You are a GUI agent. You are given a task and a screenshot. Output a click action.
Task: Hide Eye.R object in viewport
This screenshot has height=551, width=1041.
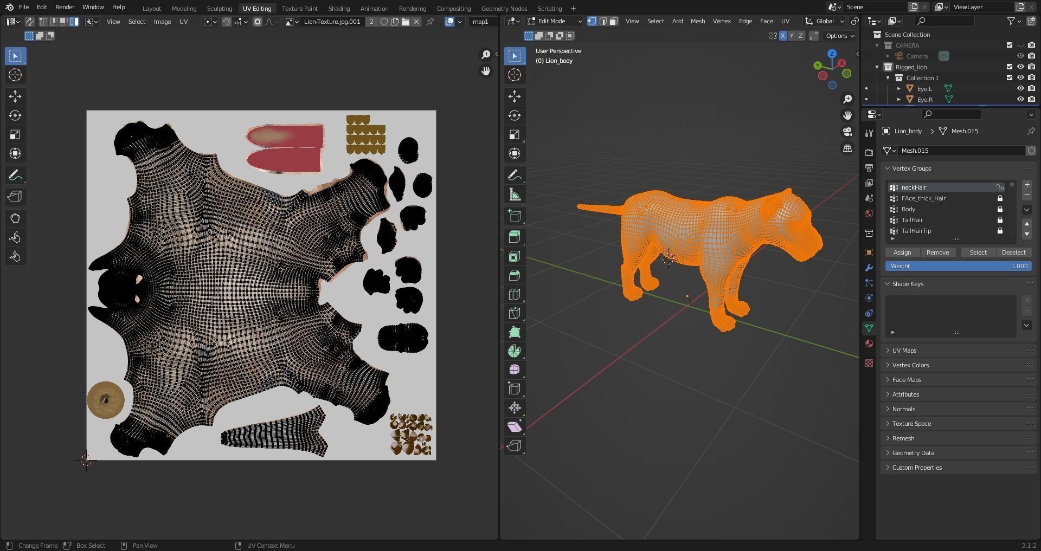[1020, 99]
